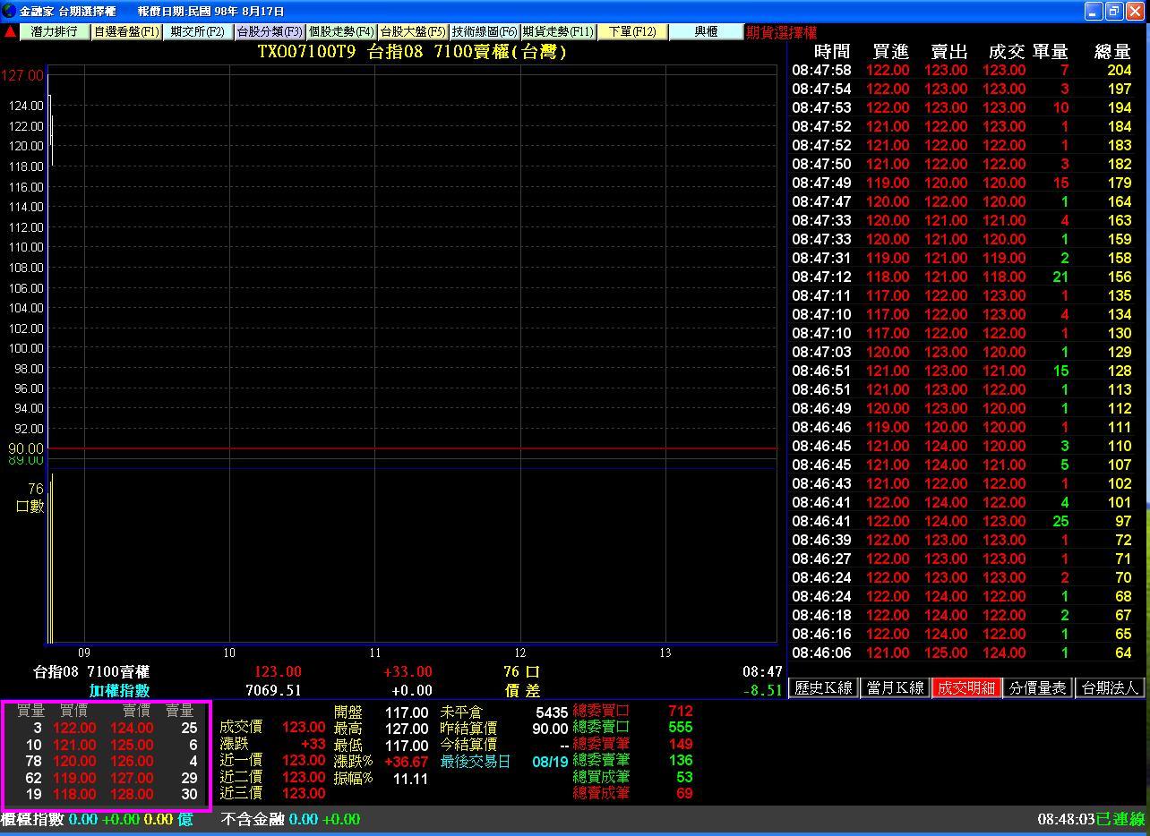The image size is (1150, 836).
Task: Click the 買進 column header
Action: [x=890, y=52]
